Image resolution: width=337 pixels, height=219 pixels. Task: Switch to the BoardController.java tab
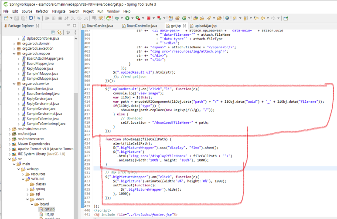coord(140,26)
